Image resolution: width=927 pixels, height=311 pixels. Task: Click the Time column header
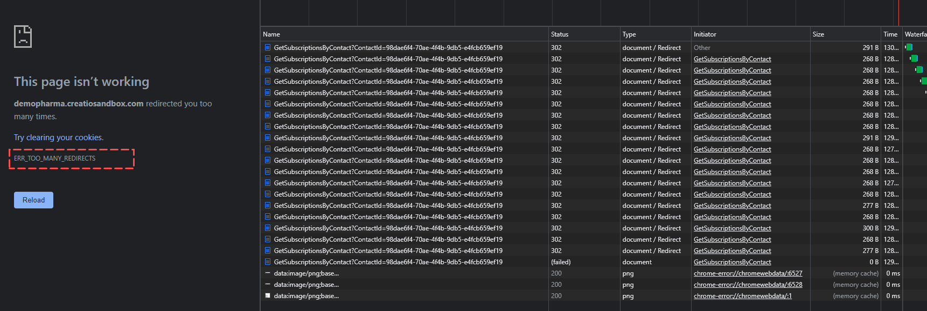point(890,34)
